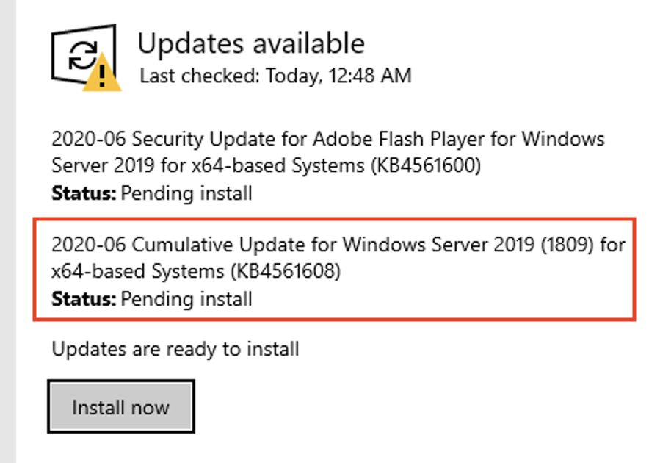Click the Install now button

click(120, 407)
